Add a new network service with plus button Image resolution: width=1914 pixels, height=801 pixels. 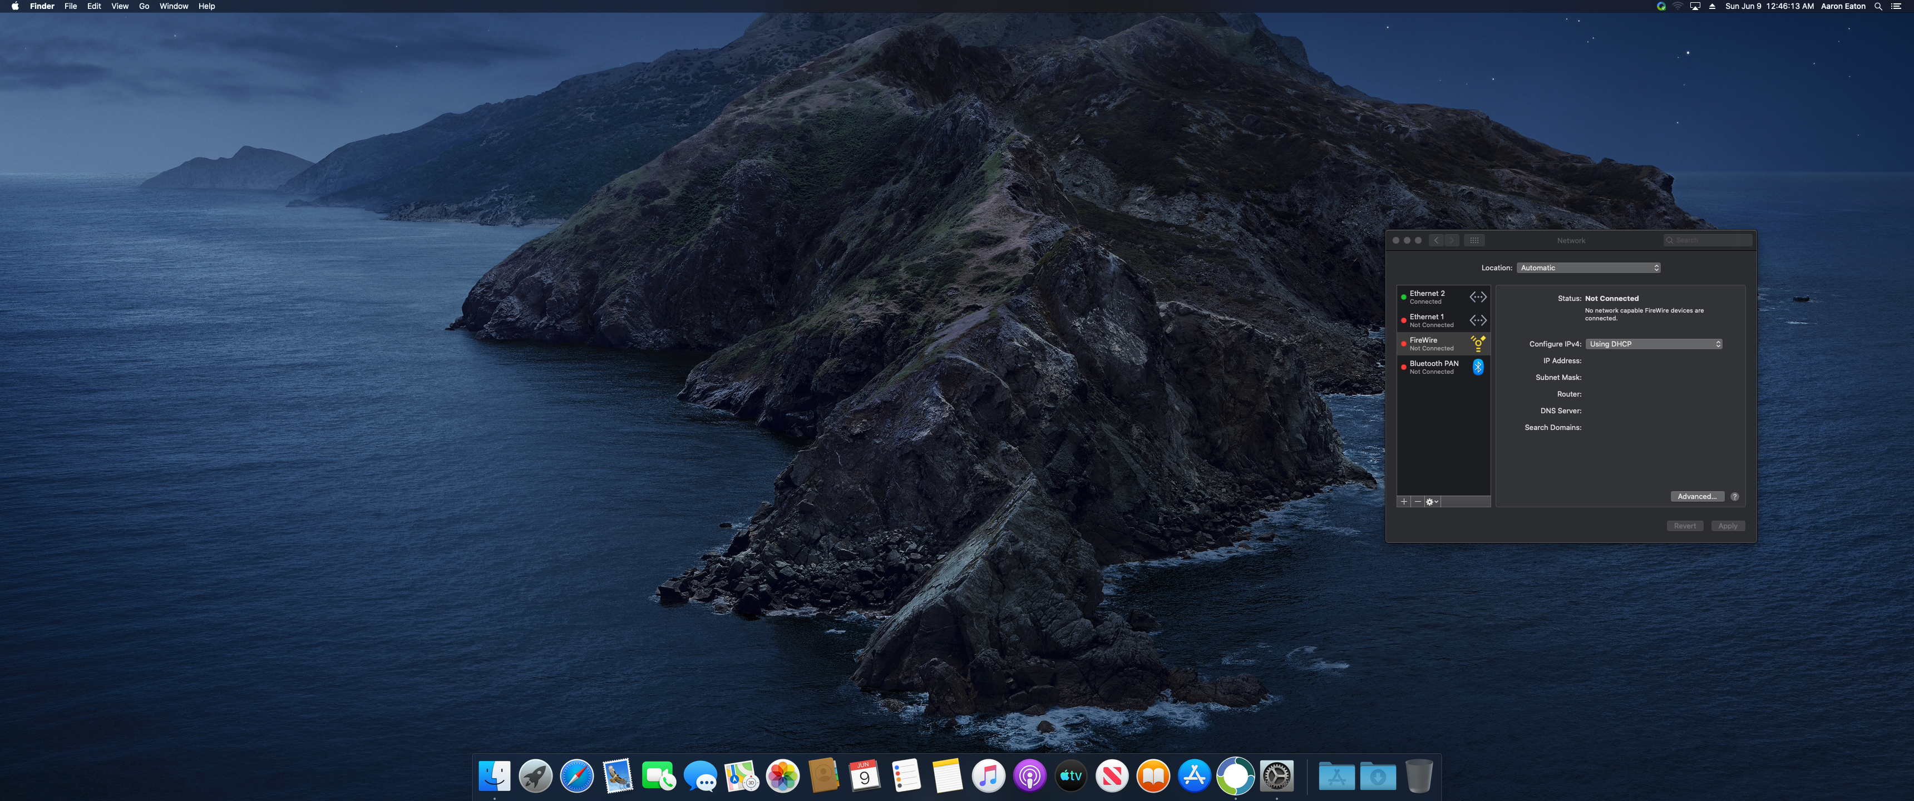point(1404,502)
